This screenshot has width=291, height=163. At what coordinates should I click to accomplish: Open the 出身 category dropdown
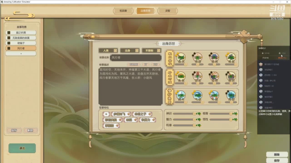[x=130, y=50]
